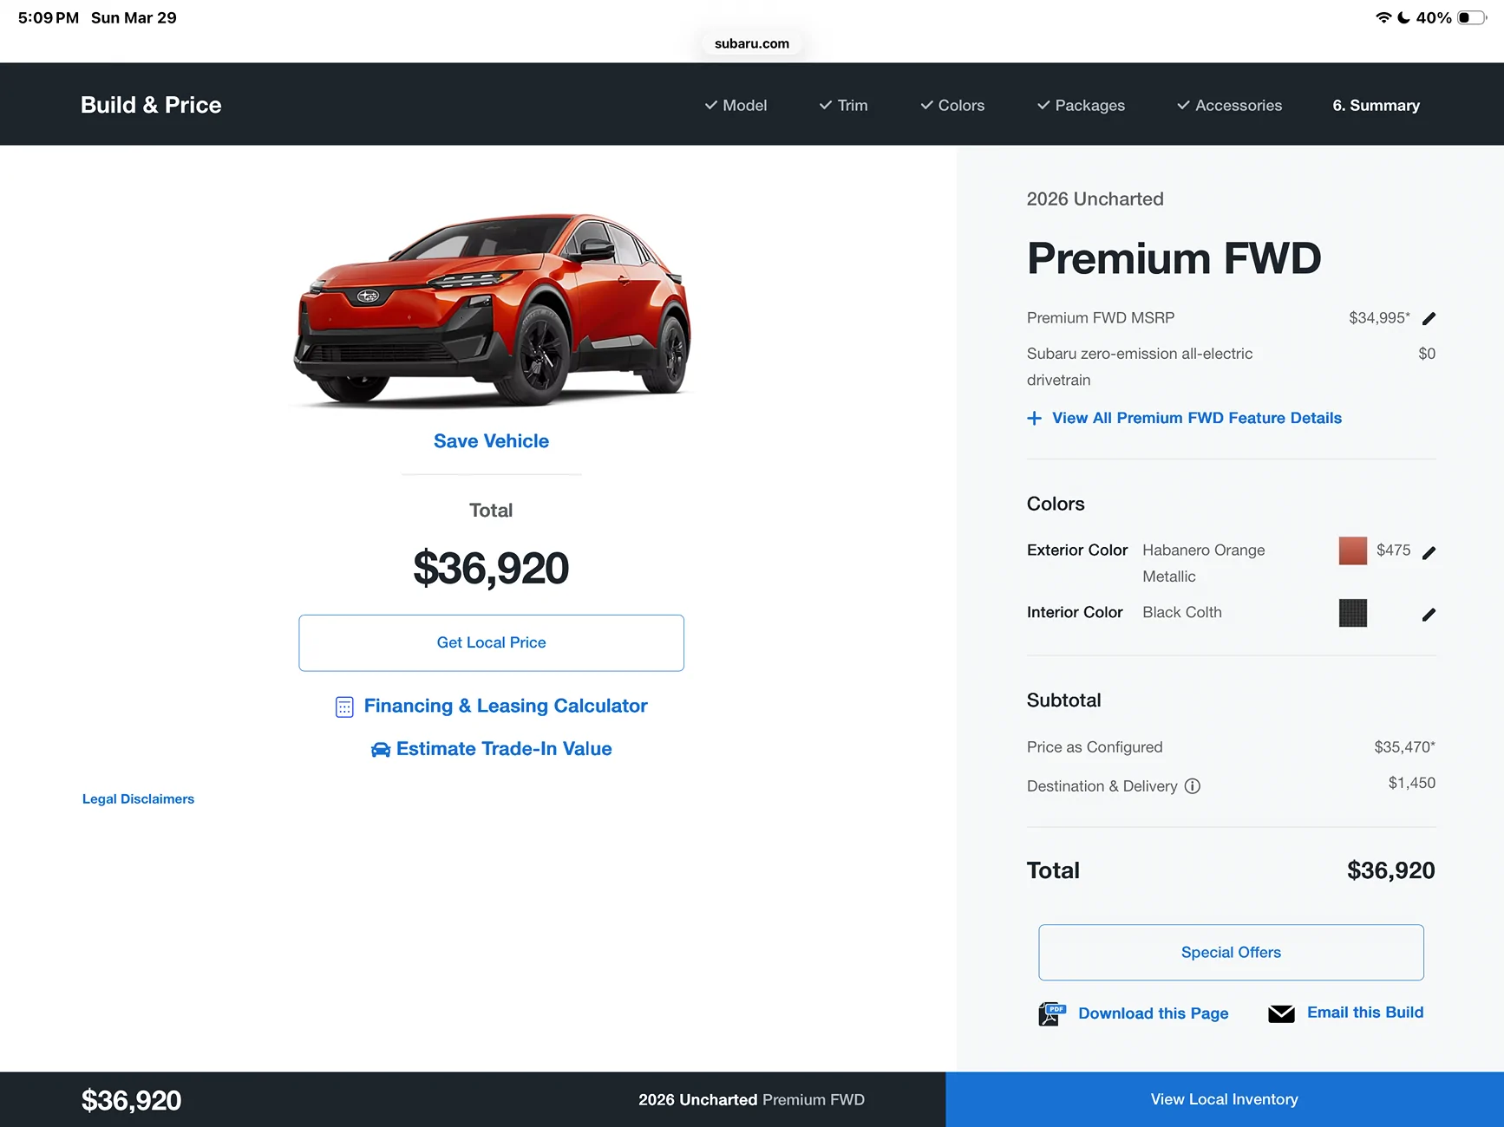Tap the subaru.com address bar
This screenshot has height=1127, width=1504.
[752, 43]
